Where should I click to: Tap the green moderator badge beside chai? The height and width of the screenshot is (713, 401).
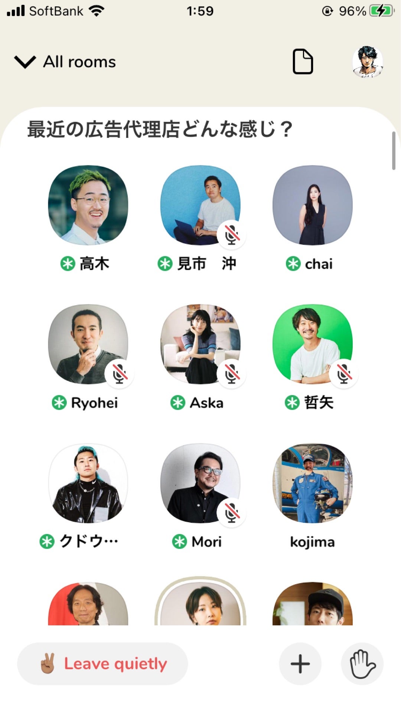click(x=293, y=264)
